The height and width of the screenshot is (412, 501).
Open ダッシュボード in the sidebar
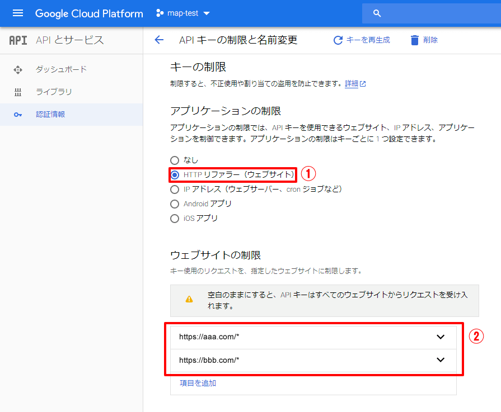(61, 70)
